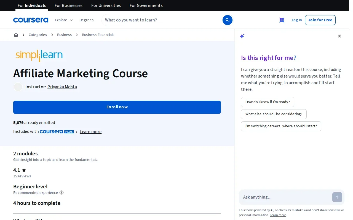Expand the Explore dropdown
Viewport: 353px width, 220px height.
(x=64, y=20)
